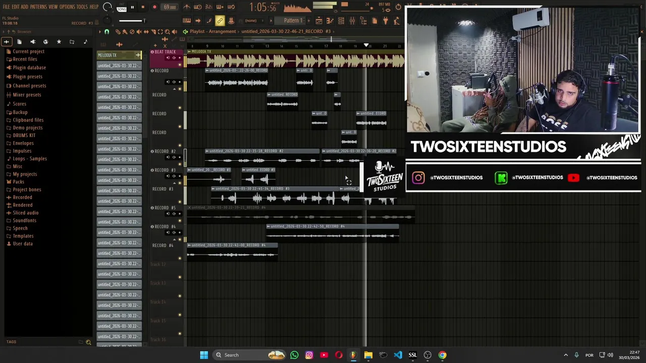
Task: Open the plugin picker plug icon
Action: (x=385, y=21)
